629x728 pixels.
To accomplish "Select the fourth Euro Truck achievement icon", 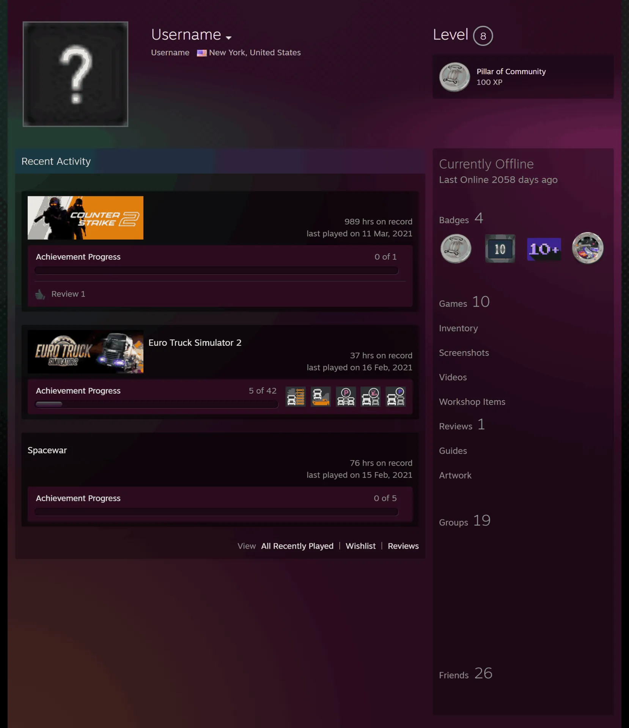I will tap(371, 397).
